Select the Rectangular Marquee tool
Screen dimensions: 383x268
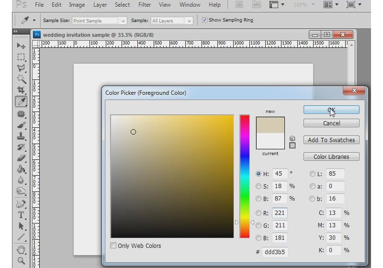tap(21, 57)
